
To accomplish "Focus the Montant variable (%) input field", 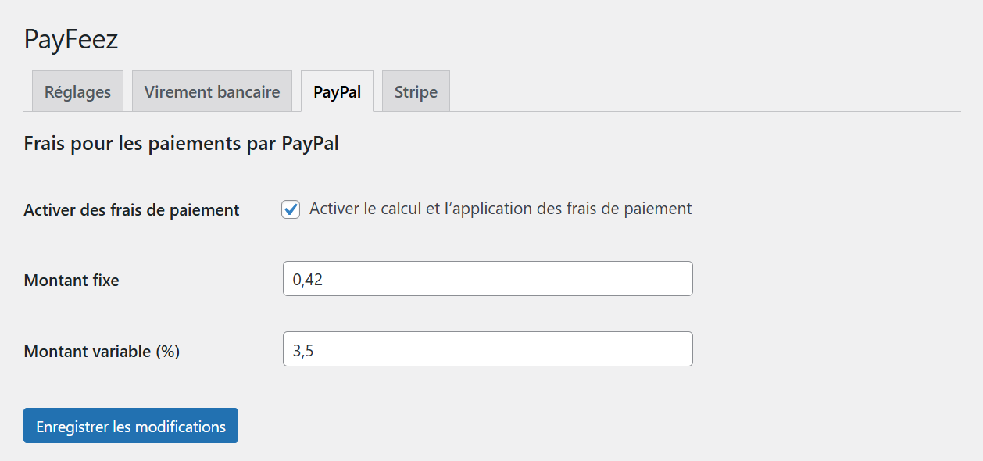I will [488, 349].
